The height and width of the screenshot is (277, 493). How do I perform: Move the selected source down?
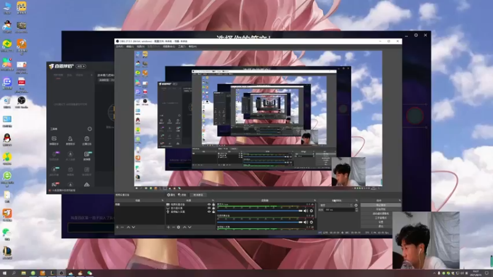(190, 227)
